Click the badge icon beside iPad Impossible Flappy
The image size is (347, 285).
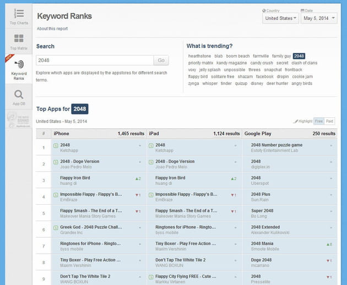coord(151,195)
